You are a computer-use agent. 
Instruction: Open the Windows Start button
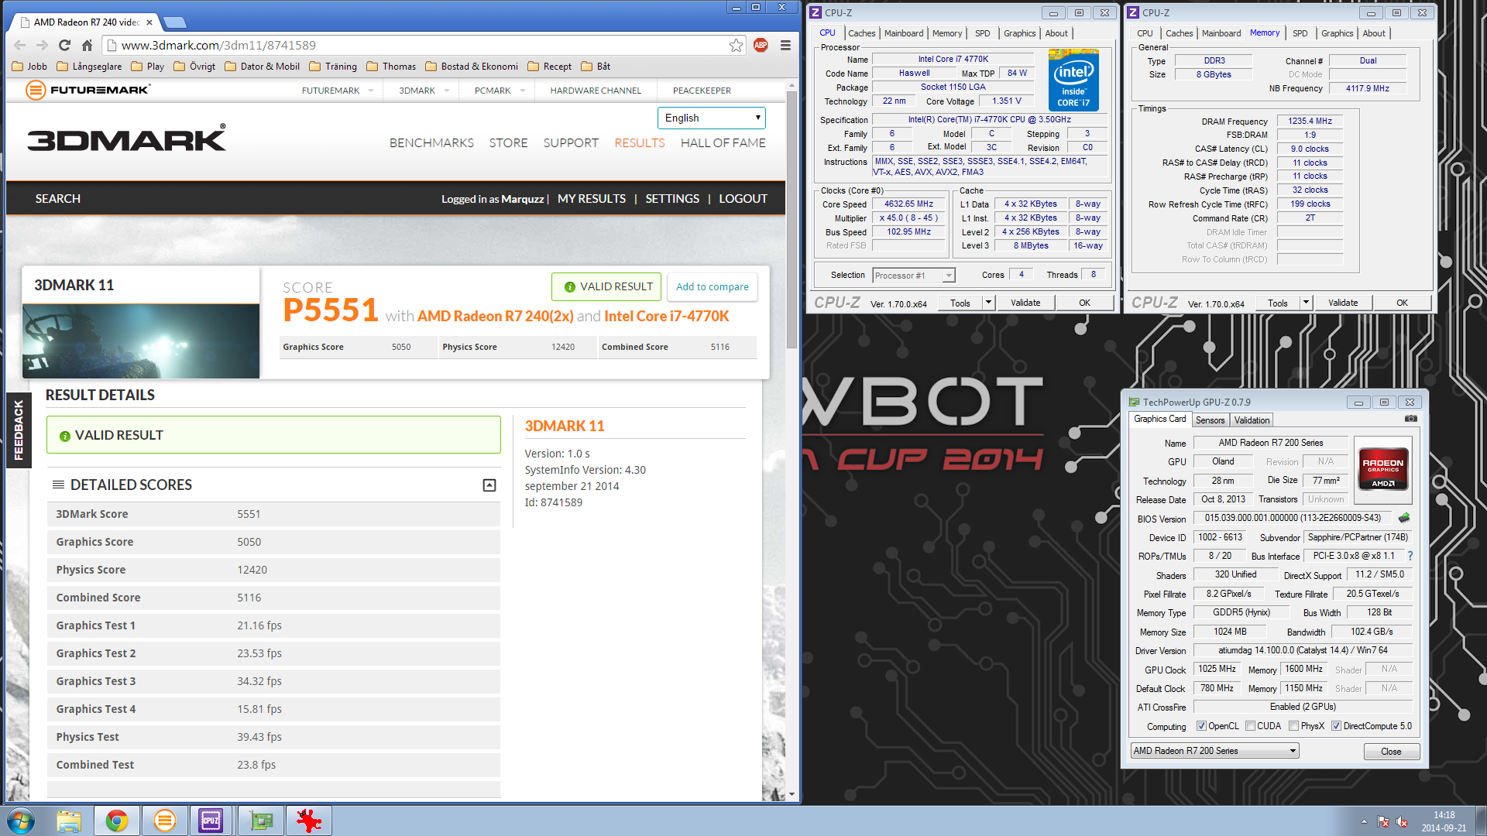[x=21, y=821]
